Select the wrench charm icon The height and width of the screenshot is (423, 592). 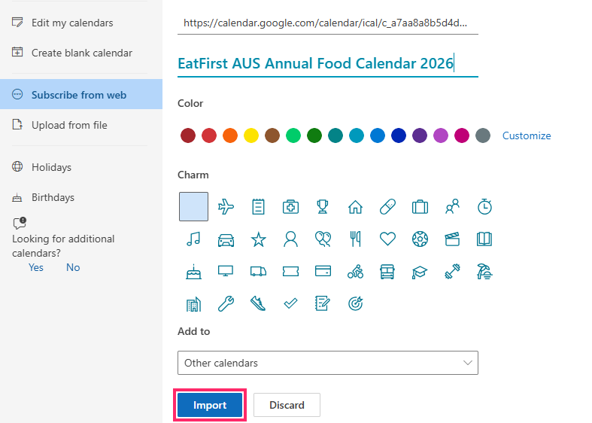click(x=226, y=303)
